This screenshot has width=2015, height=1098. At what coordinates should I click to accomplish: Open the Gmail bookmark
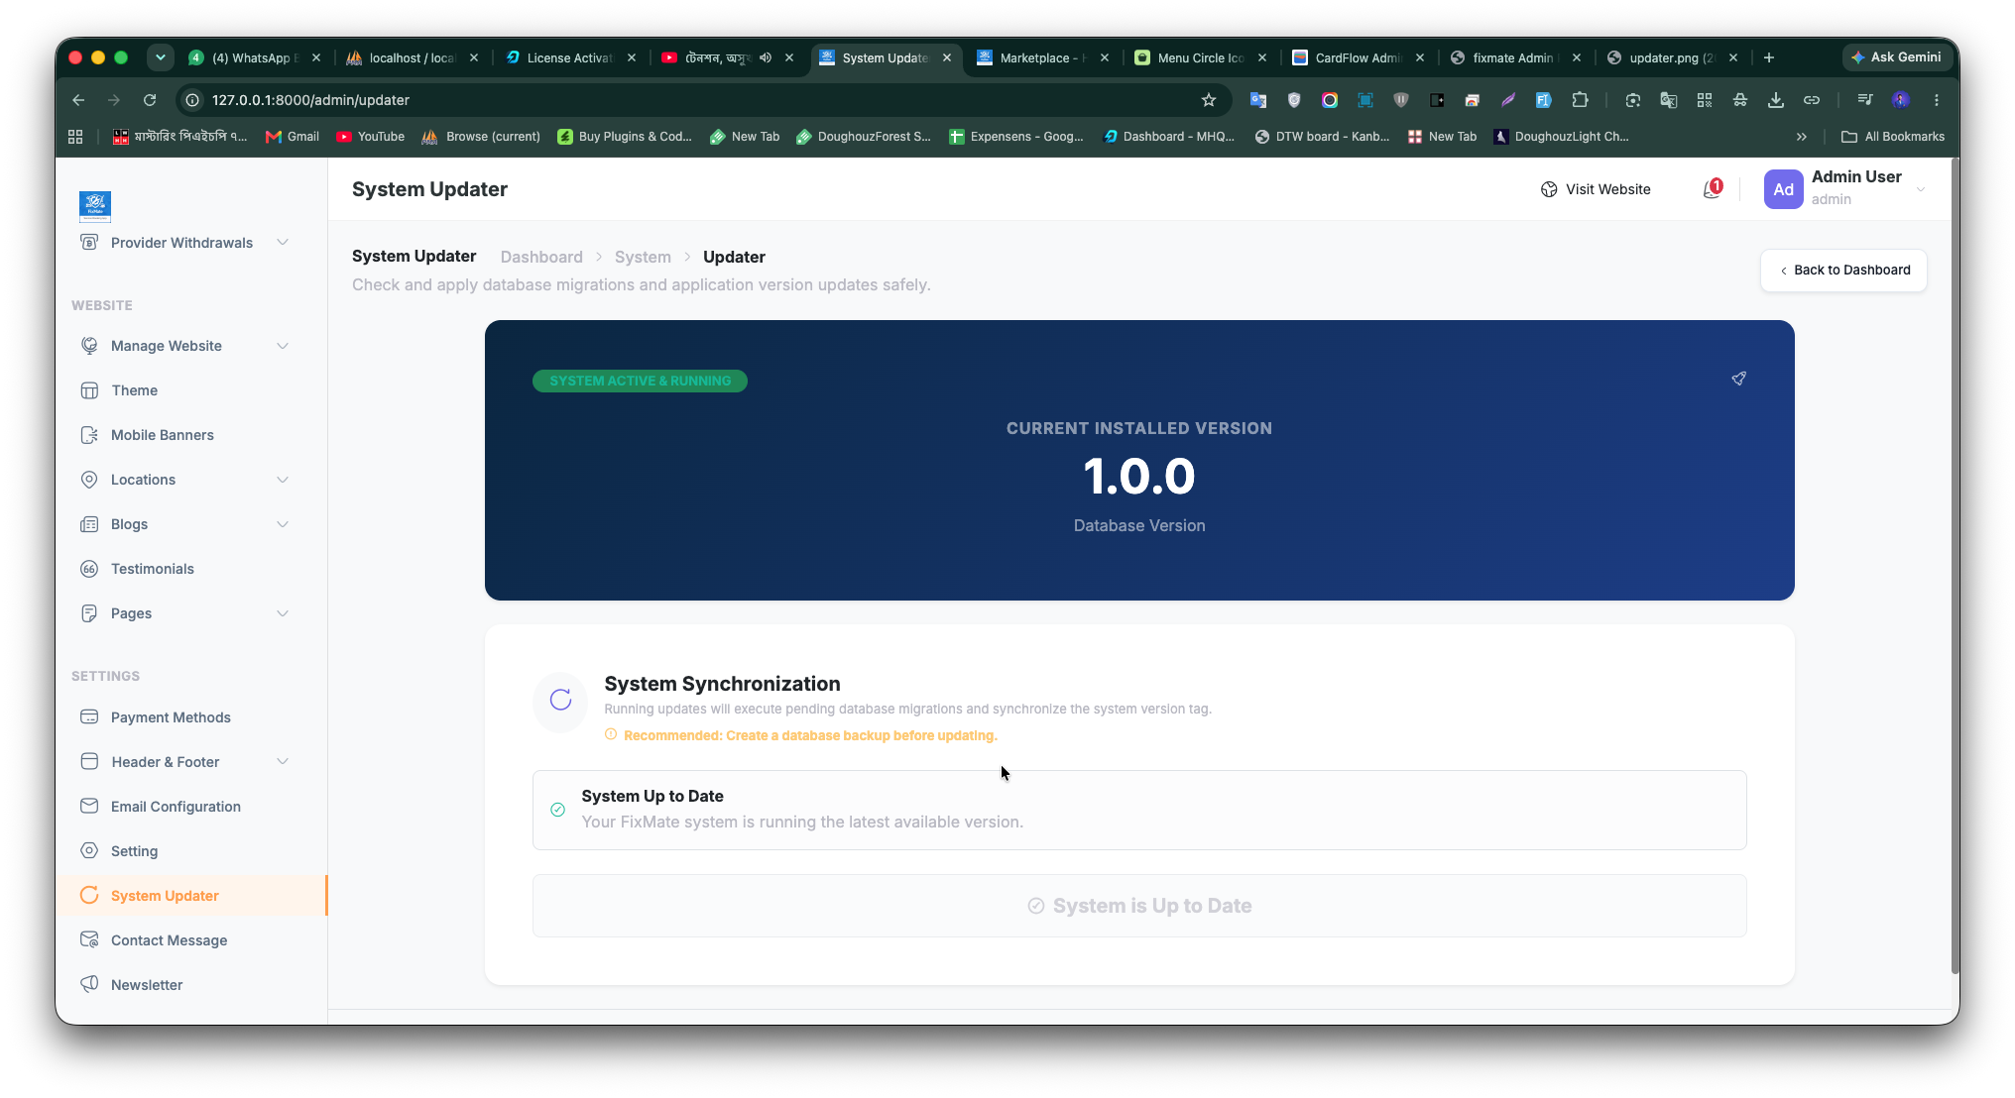point(293,137)
